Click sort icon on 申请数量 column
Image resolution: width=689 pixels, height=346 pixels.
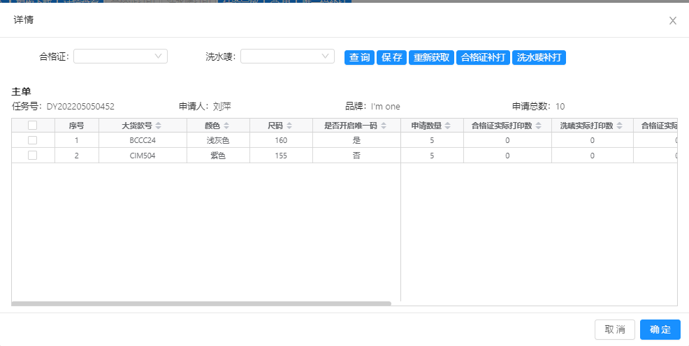click(x=448, y=126)
